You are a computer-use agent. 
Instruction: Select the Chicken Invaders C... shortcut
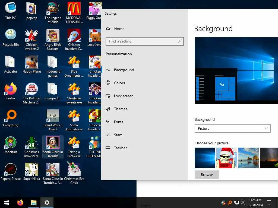74,40
